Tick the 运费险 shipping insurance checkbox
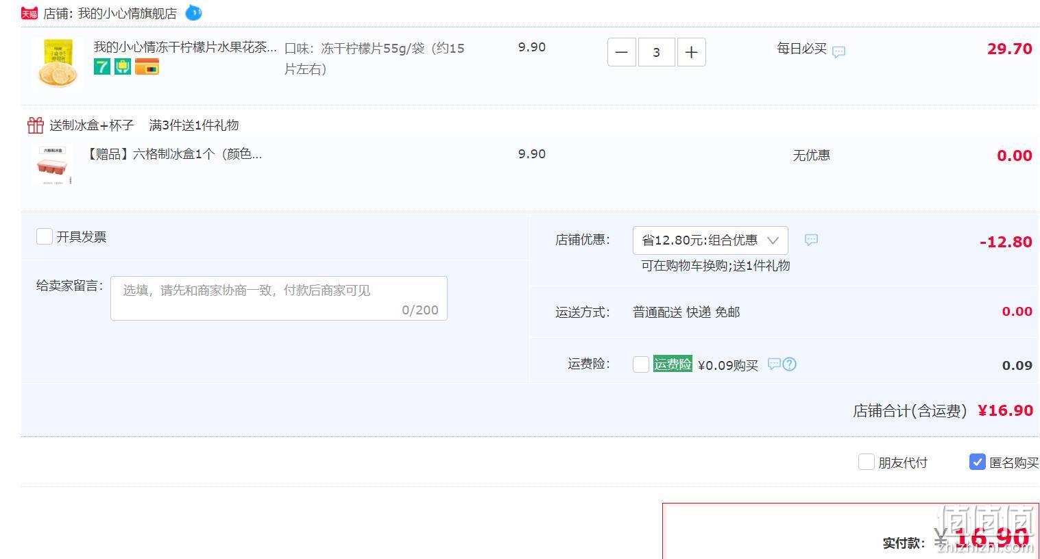Viewport: 1040px width, 559px height. click(x=641, y=364)
